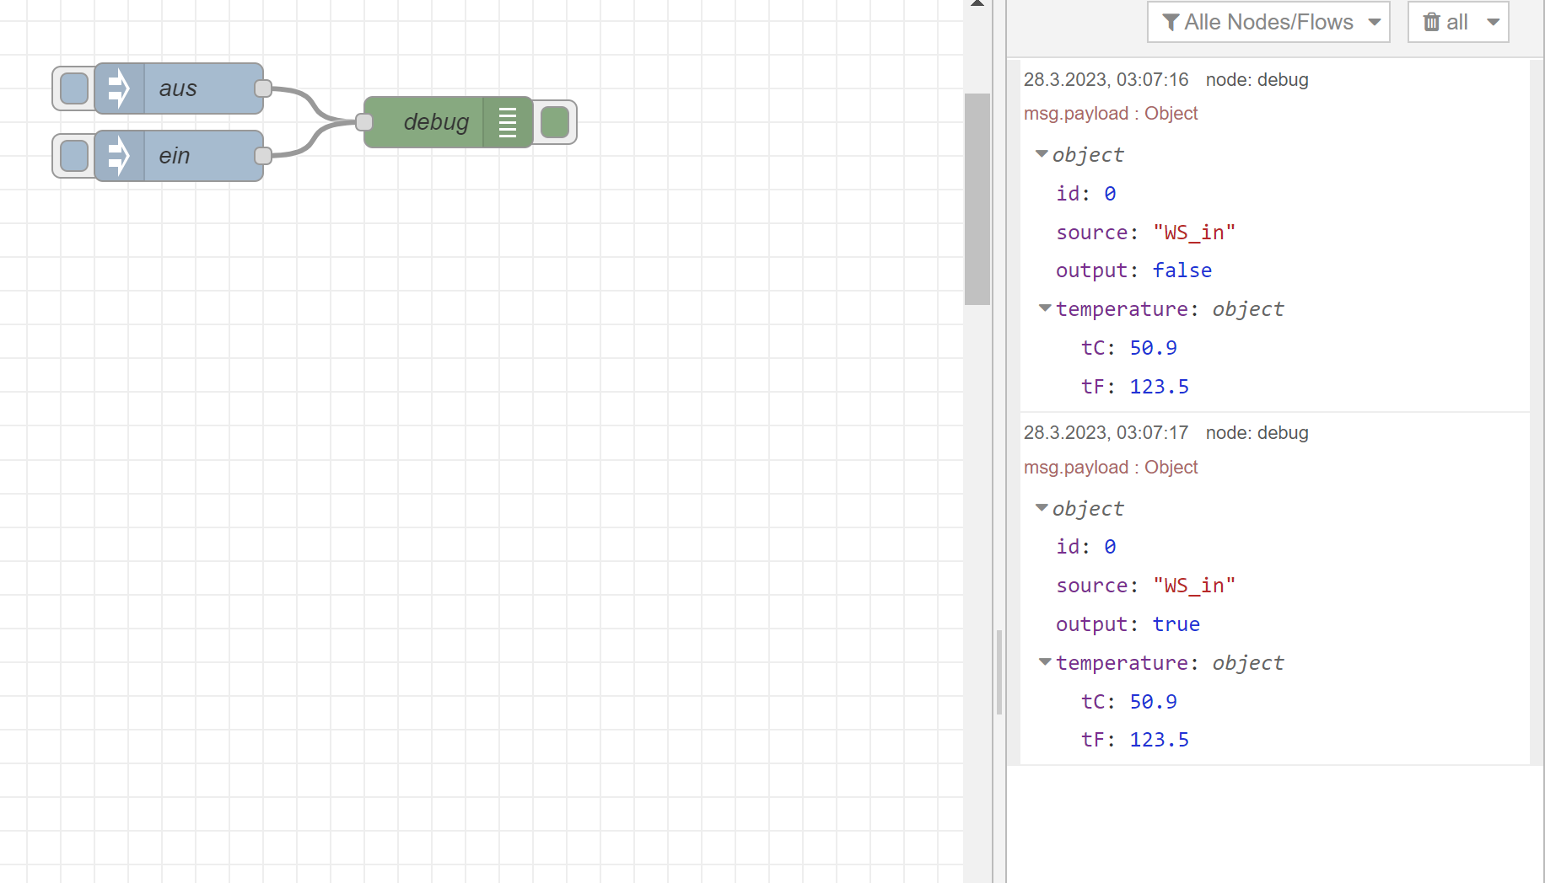Click the canvas scrollbar up arrow
The image size is (1545, 883).
coord(977,4)
